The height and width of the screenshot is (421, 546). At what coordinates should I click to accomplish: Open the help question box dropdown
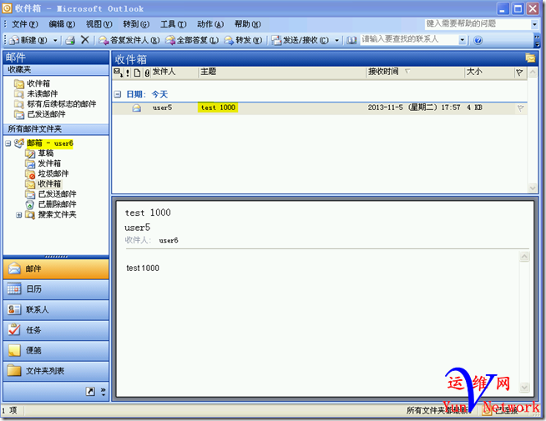[x=534, y=24]
